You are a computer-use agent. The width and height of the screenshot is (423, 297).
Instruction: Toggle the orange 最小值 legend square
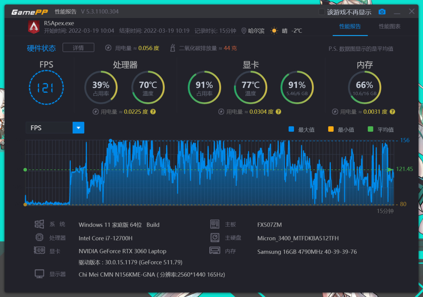(331, 129)
